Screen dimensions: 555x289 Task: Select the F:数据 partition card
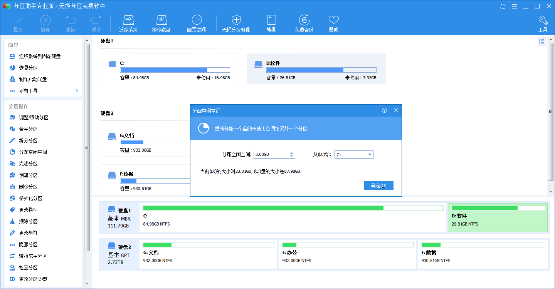pos(146,180)
